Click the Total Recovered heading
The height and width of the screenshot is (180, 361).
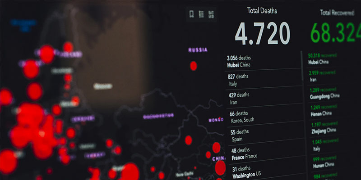pos(337,13)
